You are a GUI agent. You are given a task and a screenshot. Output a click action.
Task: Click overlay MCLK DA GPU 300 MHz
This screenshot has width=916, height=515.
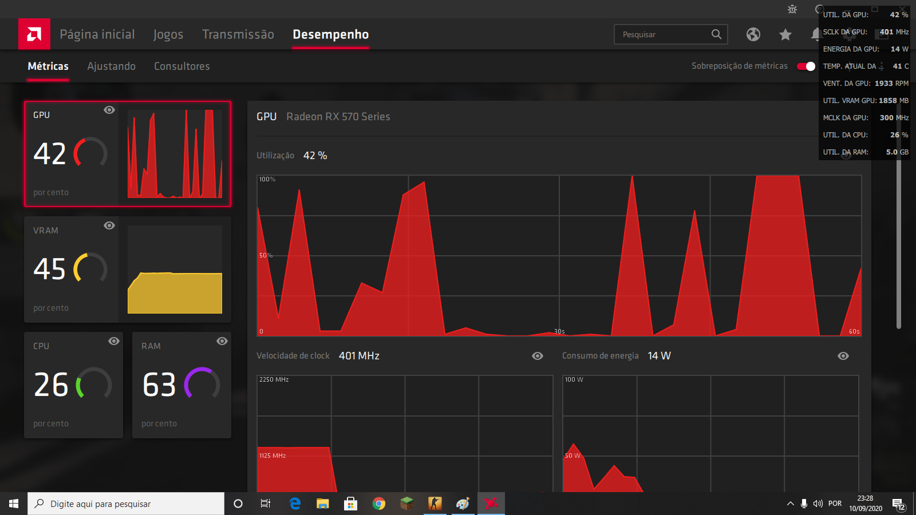(866, 118)
